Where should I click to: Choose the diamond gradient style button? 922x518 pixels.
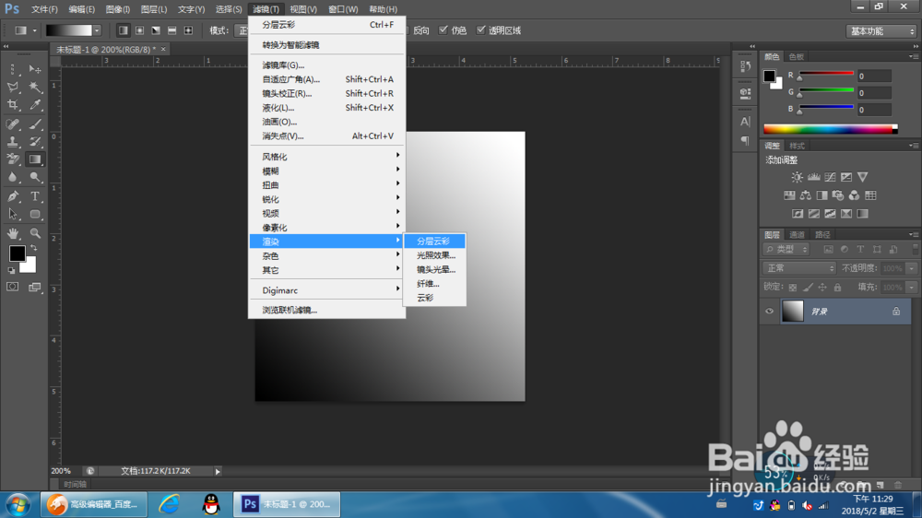click(188, 30)
